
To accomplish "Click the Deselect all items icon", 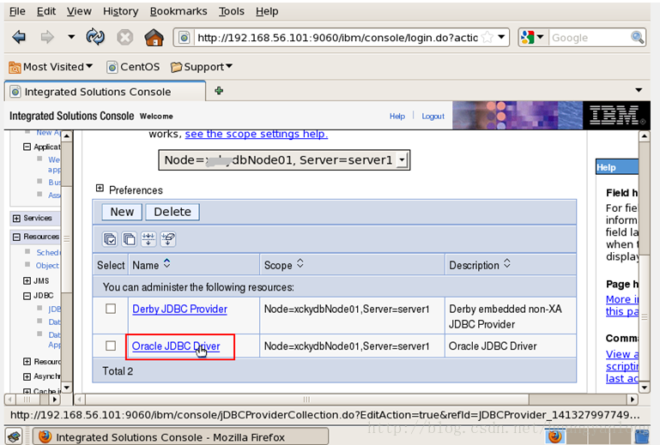I will [x=130, y=239].
